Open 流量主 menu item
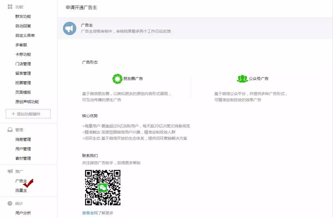 click(x=21, y=190)
